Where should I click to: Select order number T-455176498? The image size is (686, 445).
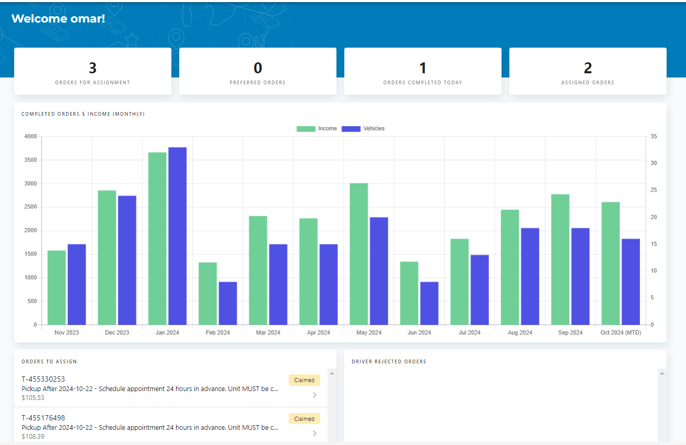[43, 418]
